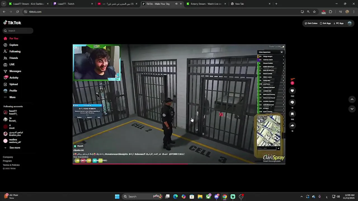The width and height of the screenshot is (358, 201).
Task: Go to the previous video
Action: [x=352, y=99]
